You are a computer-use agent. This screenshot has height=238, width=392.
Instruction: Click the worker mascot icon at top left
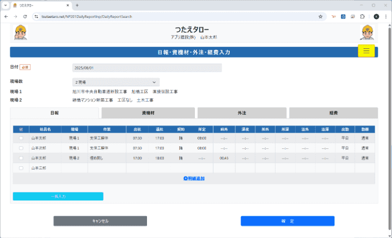(21, 33)
